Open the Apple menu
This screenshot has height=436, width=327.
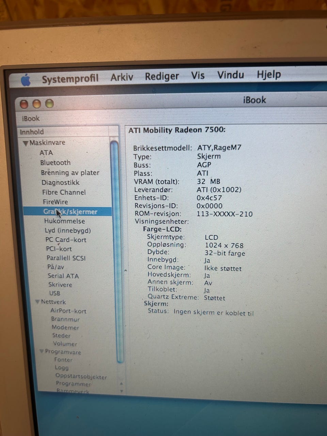[26, 80]
